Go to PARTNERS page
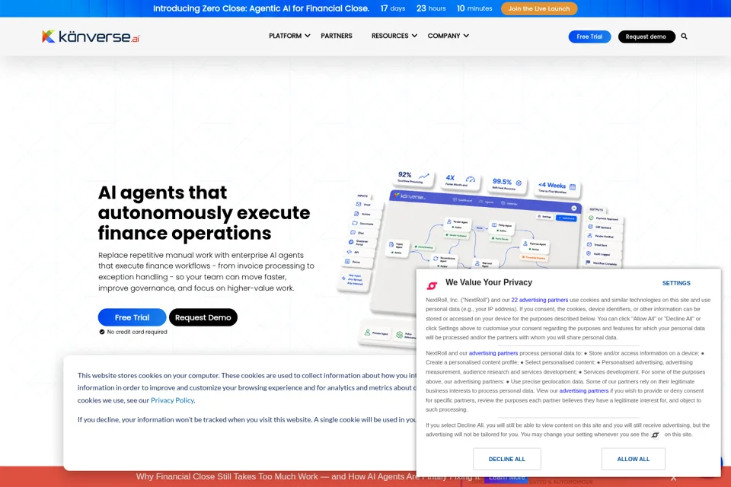The width and height of the screenshot is (731, 487). pyautogui.click(x=337, y=36)
